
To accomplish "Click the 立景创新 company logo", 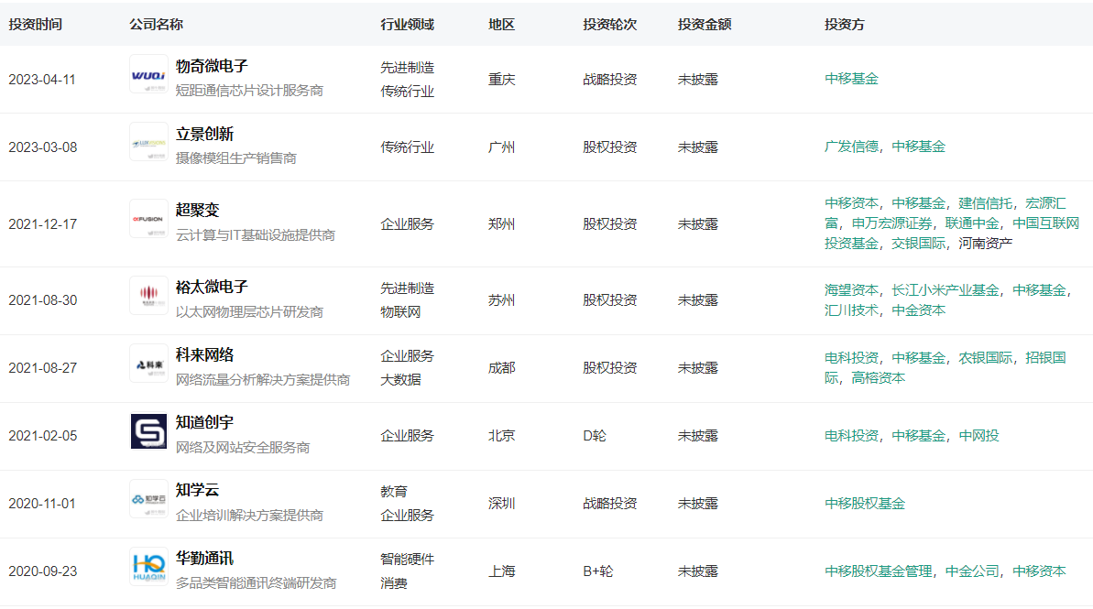I will (148, 141).
